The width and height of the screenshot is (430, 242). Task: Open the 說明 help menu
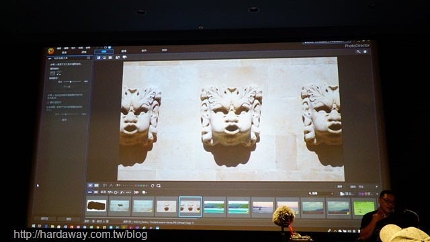click(88, 48)
